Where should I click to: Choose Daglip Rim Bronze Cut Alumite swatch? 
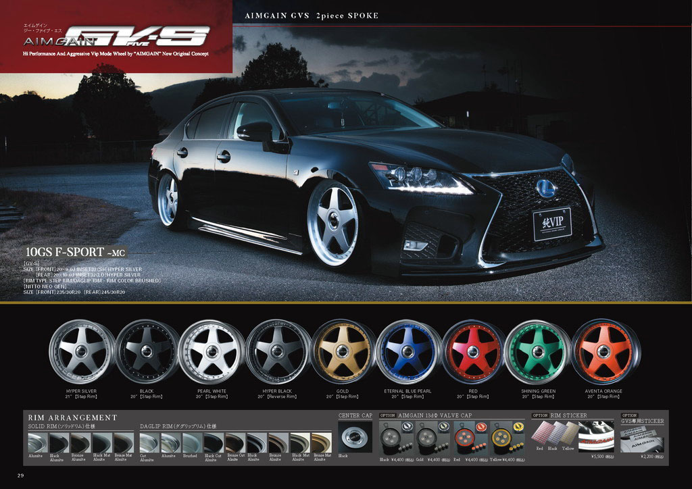pyautogui.click(x=235, y=442)
